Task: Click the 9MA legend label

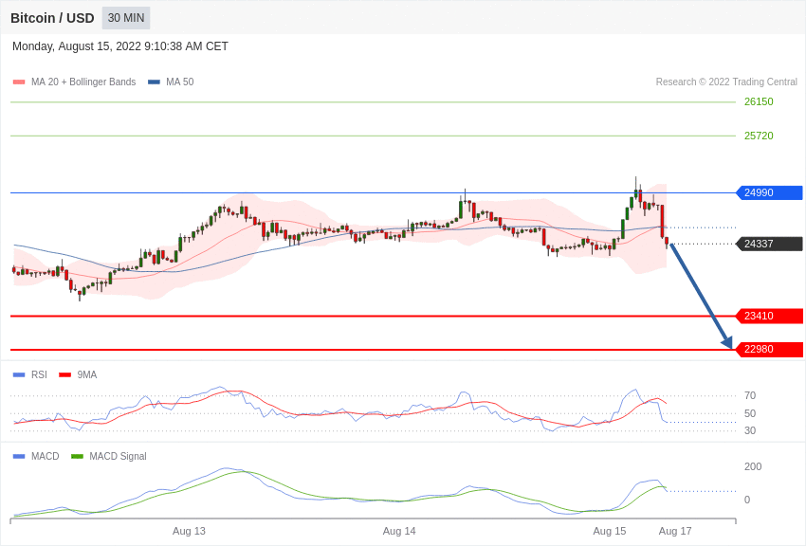Action: [87, 375]
